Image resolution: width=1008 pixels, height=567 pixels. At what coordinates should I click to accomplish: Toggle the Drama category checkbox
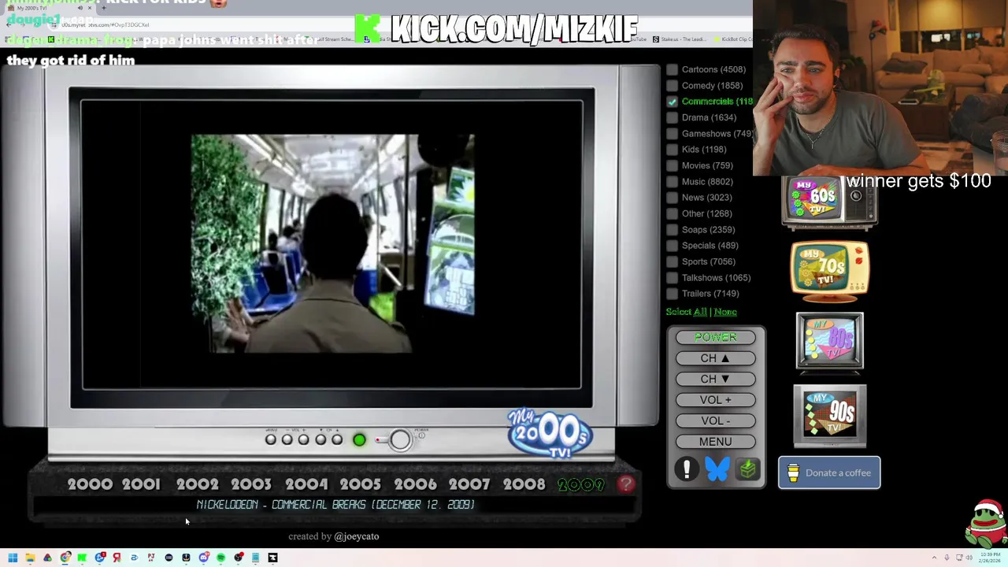point(672,117)
